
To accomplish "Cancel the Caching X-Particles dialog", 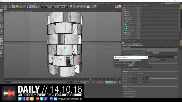I will pos(131,65).
